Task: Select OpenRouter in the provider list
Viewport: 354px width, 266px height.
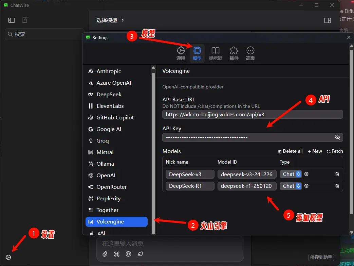Action: click(111, 187)
